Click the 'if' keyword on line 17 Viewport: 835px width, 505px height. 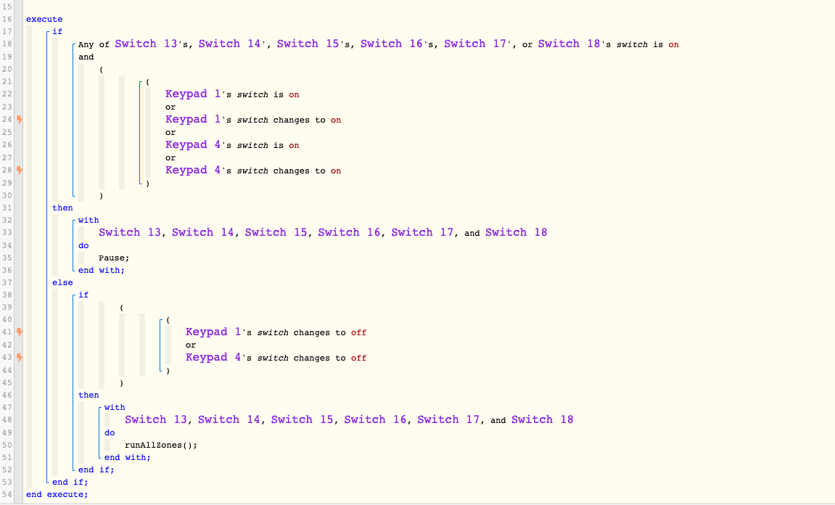click(57, 31)
